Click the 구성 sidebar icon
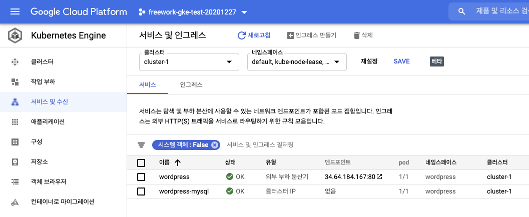This screenshot has width=529, height=217. coord(15,142)
